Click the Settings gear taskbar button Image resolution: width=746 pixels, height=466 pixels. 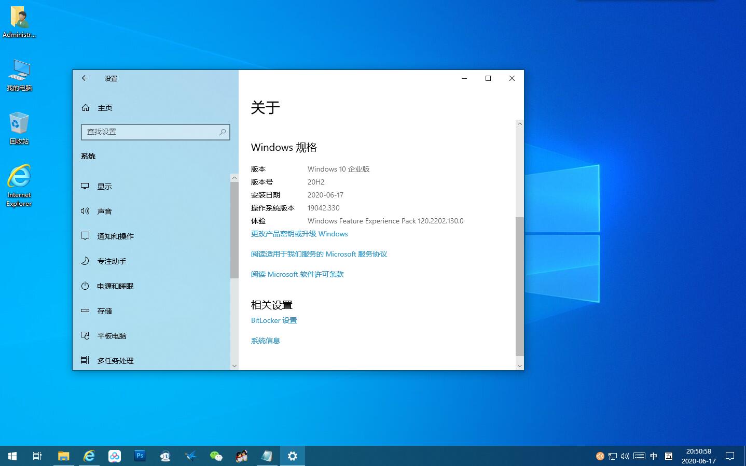[293, 456]
